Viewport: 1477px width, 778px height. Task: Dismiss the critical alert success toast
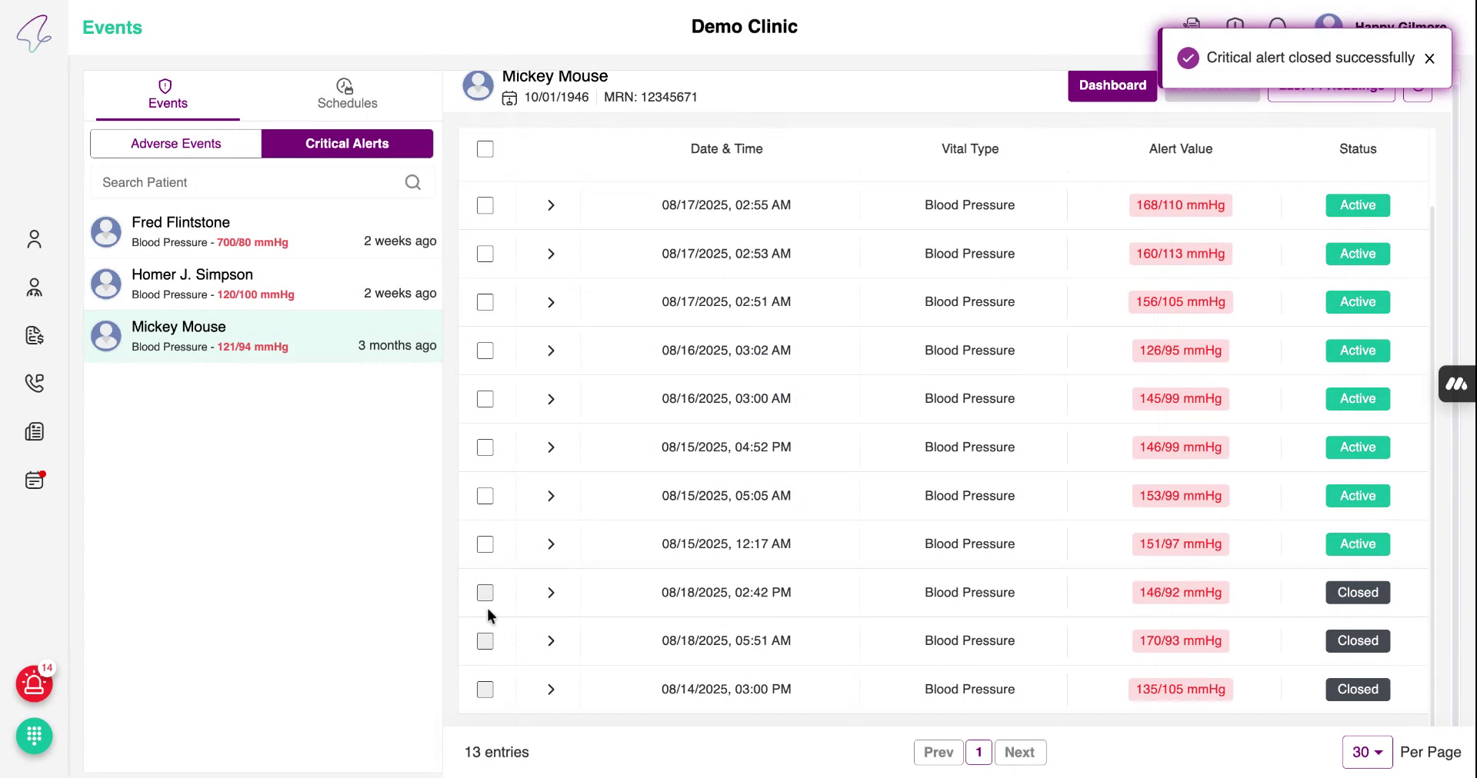[1429, 58]
